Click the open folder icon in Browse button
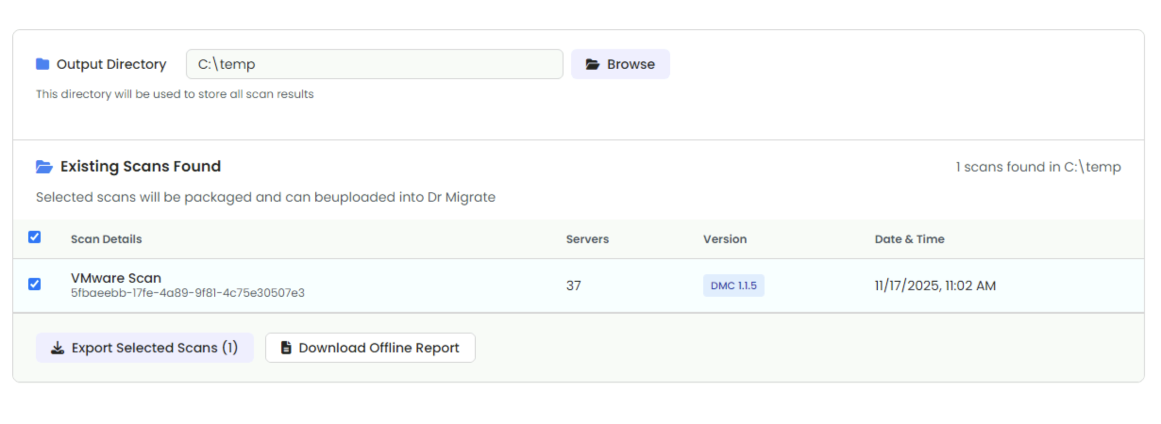This screenshot has width=1161, height=424. click(x=592, y=64)
